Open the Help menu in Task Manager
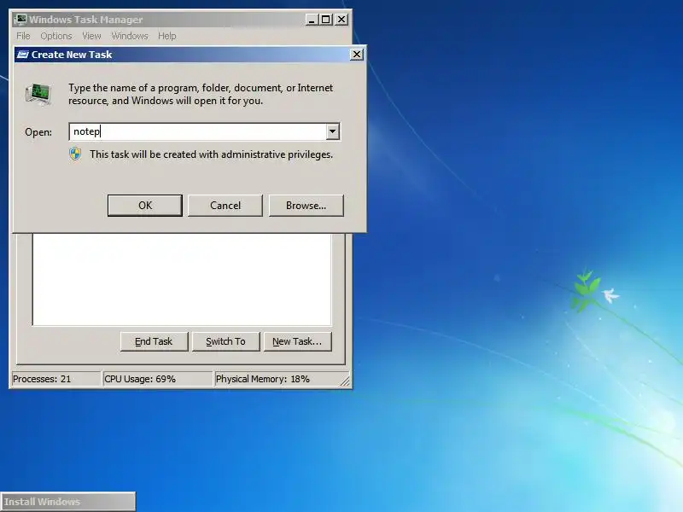Screen dimensions: 683x512 tap(166, 36)
